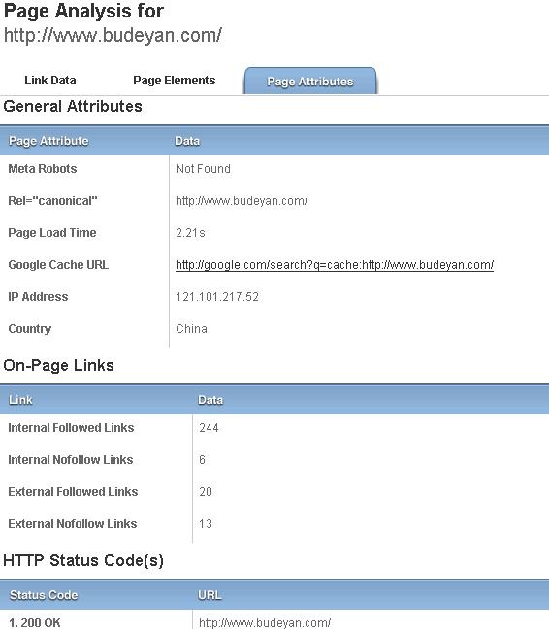This screenshot has height=629, width=549.
Task: Click the Meta Robots row label
Action: click(43, 169)
